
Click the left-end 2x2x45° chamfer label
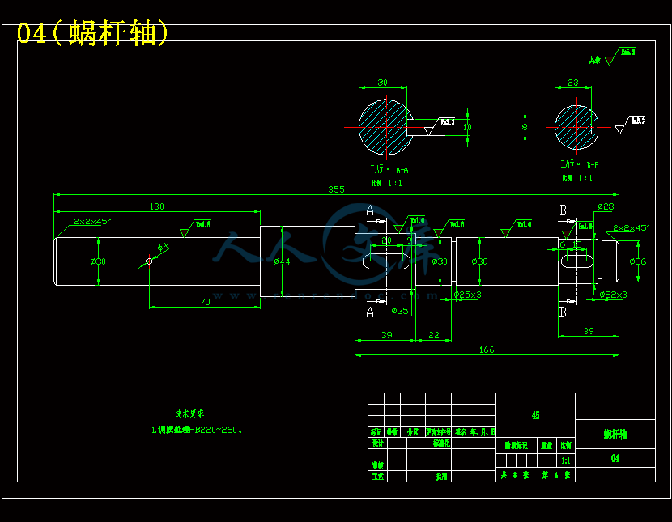(x=92, y=222)
